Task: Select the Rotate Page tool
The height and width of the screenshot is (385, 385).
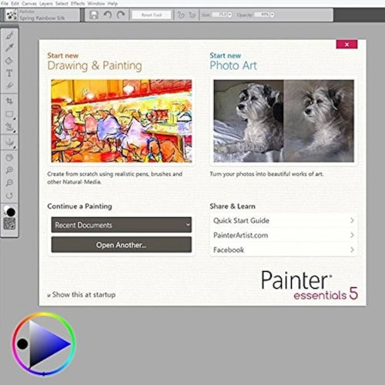Action: 9,196
